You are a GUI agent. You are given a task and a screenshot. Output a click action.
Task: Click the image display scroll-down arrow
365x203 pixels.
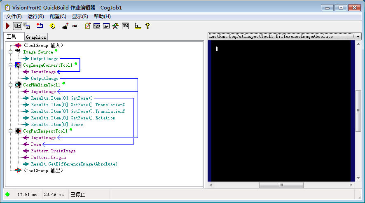pyautogui.click(x=358, y=178)
